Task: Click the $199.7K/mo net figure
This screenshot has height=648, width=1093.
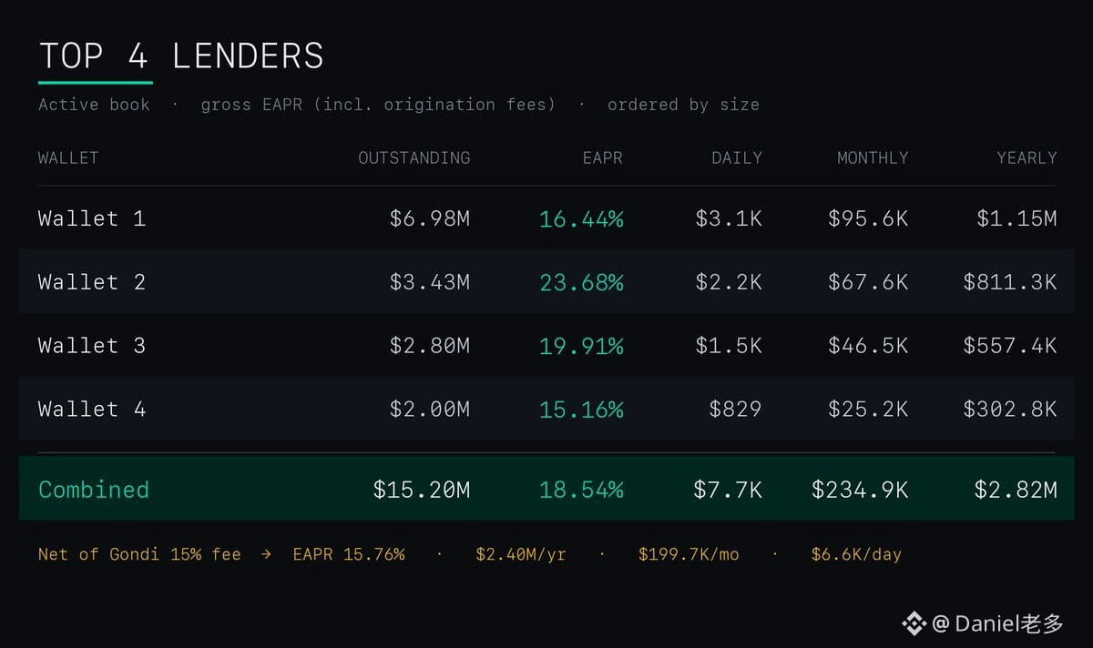Action: coord(689,553)
